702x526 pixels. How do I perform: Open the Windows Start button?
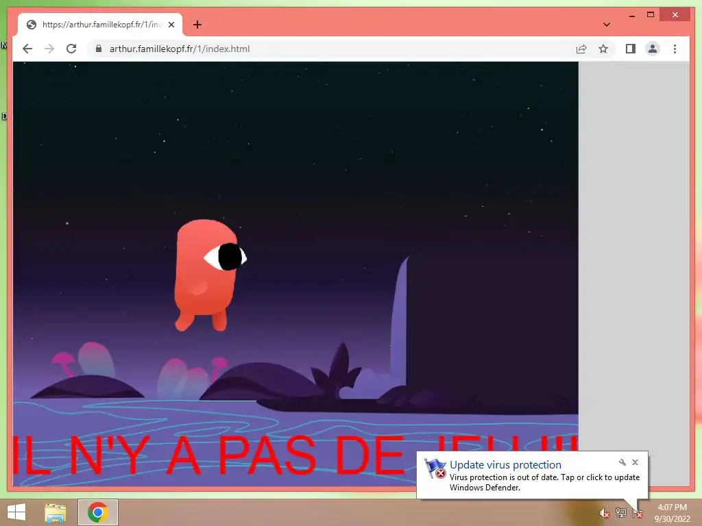pyautogui.click(x=16, y=512)
